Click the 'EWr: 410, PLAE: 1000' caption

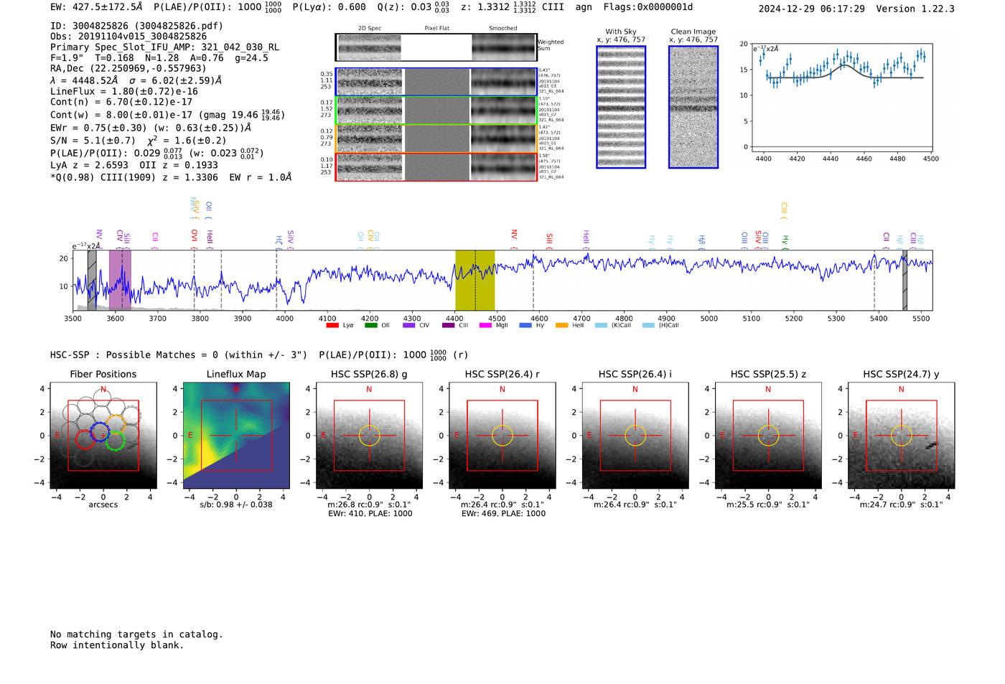[x=370, y=514]
